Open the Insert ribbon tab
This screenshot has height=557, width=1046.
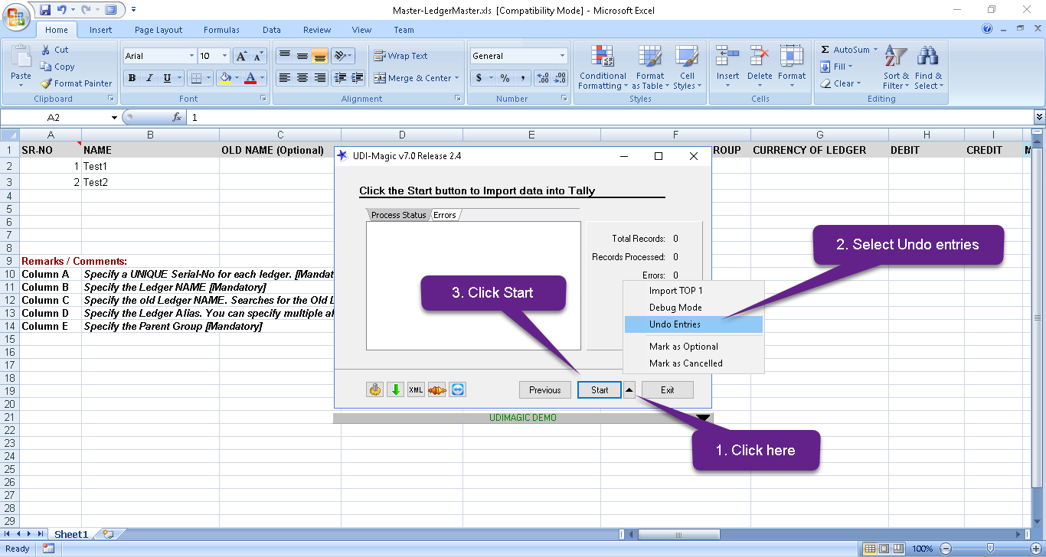point(100,30)
